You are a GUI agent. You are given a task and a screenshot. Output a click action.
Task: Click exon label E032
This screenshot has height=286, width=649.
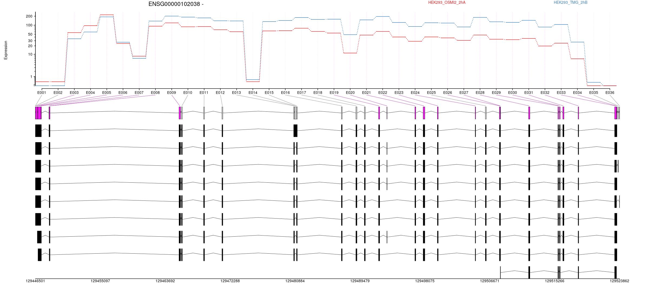coord(545,93)
